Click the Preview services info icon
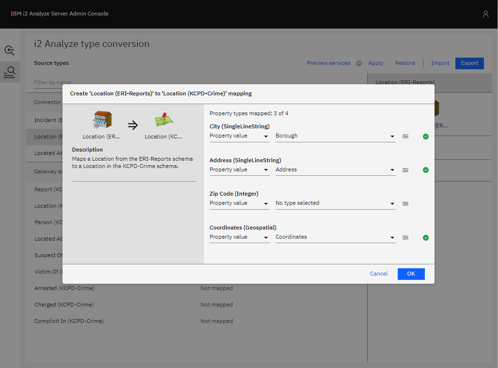This screenshot has width=498, height=368. pos(359,63)
